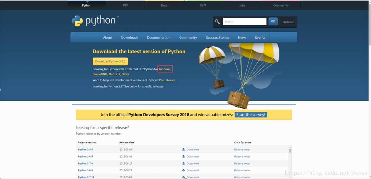Click download arrow icon for Python 3.5.6

[x=183, y=150]
